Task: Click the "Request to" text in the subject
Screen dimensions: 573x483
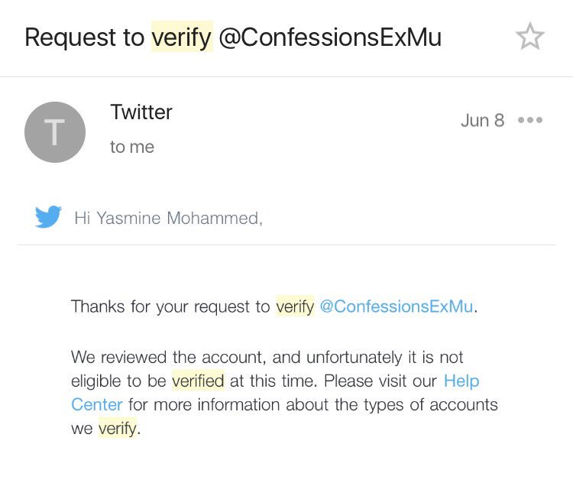Action: pos(85,37)
